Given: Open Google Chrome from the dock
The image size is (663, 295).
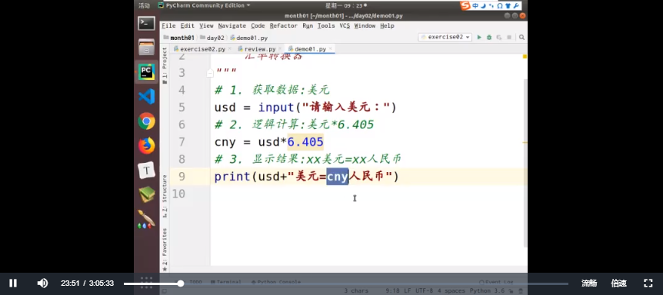Looking at the screenshot, I should [x=146, y=121].
